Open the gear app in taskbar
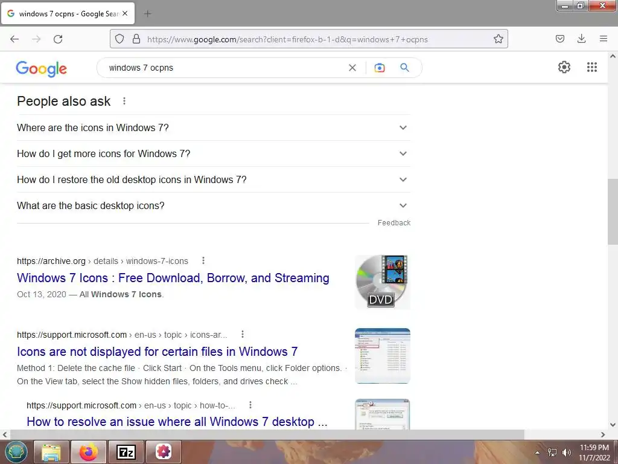This screenshot has width=618, height=464. tap(163, 452)
